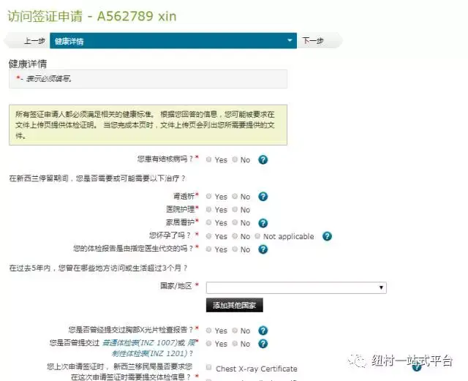Open help for chest X-ray report question
The height and width of the screenshot is (381, 468).
(263, 331)
